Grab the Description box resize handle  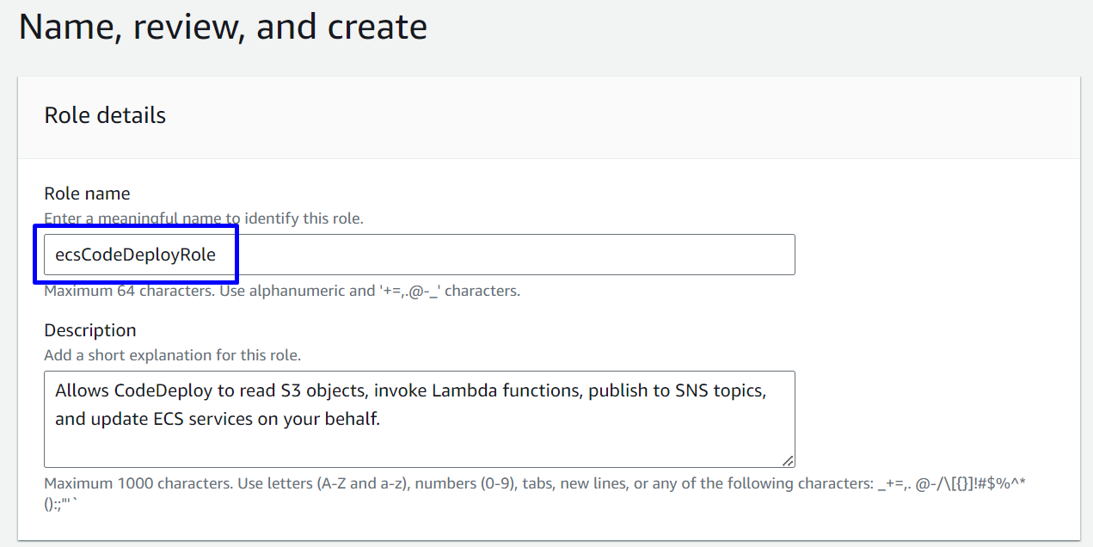pos(788,460)
